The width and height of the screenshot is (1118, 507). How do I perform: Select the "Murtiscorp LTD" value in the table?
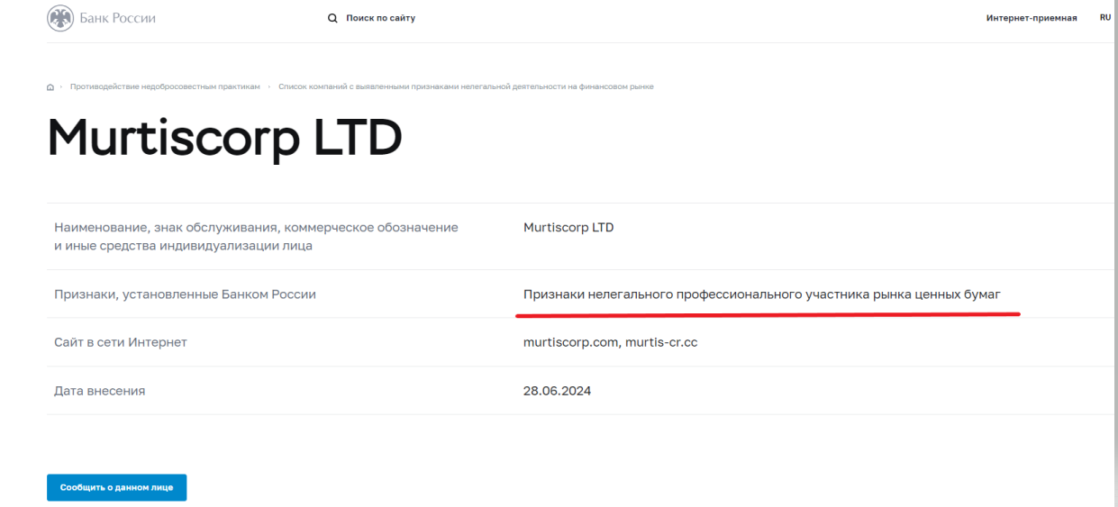(x=568, y=228)
